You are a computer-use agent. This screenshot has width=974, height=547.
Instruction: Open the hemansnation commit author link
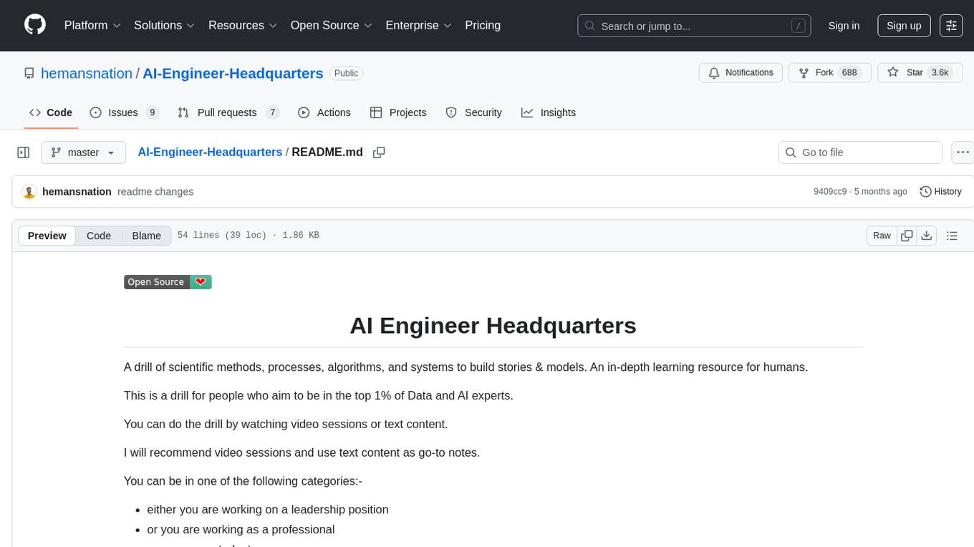[77, 192]
